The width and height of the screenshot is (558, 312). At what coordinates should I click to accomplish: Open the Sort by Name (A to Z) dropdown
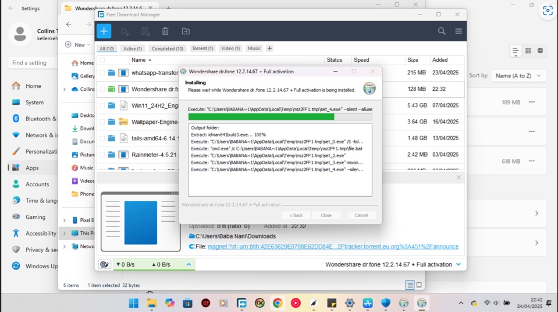[518, 76]
